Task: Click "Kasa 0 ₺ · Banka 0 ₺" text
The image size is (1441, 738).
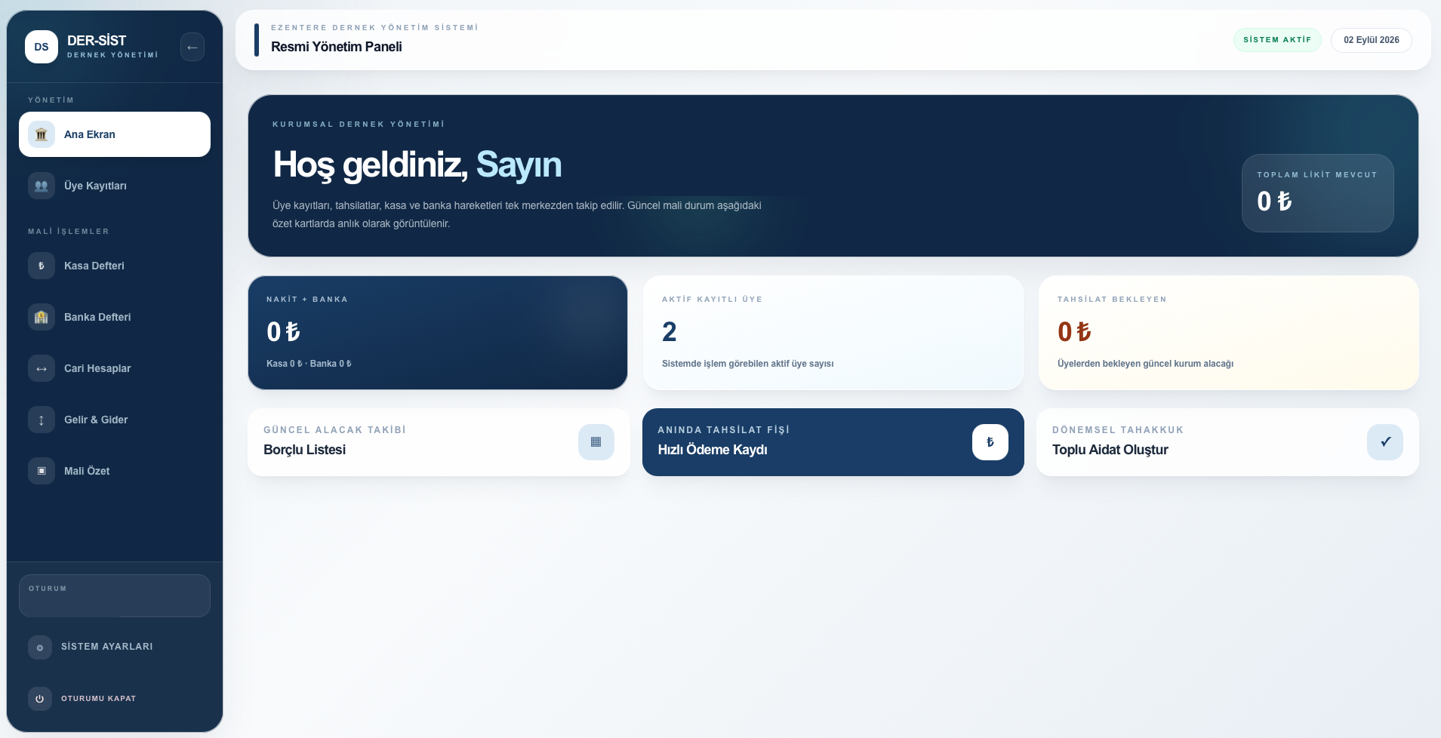Action: pos(309,364)
